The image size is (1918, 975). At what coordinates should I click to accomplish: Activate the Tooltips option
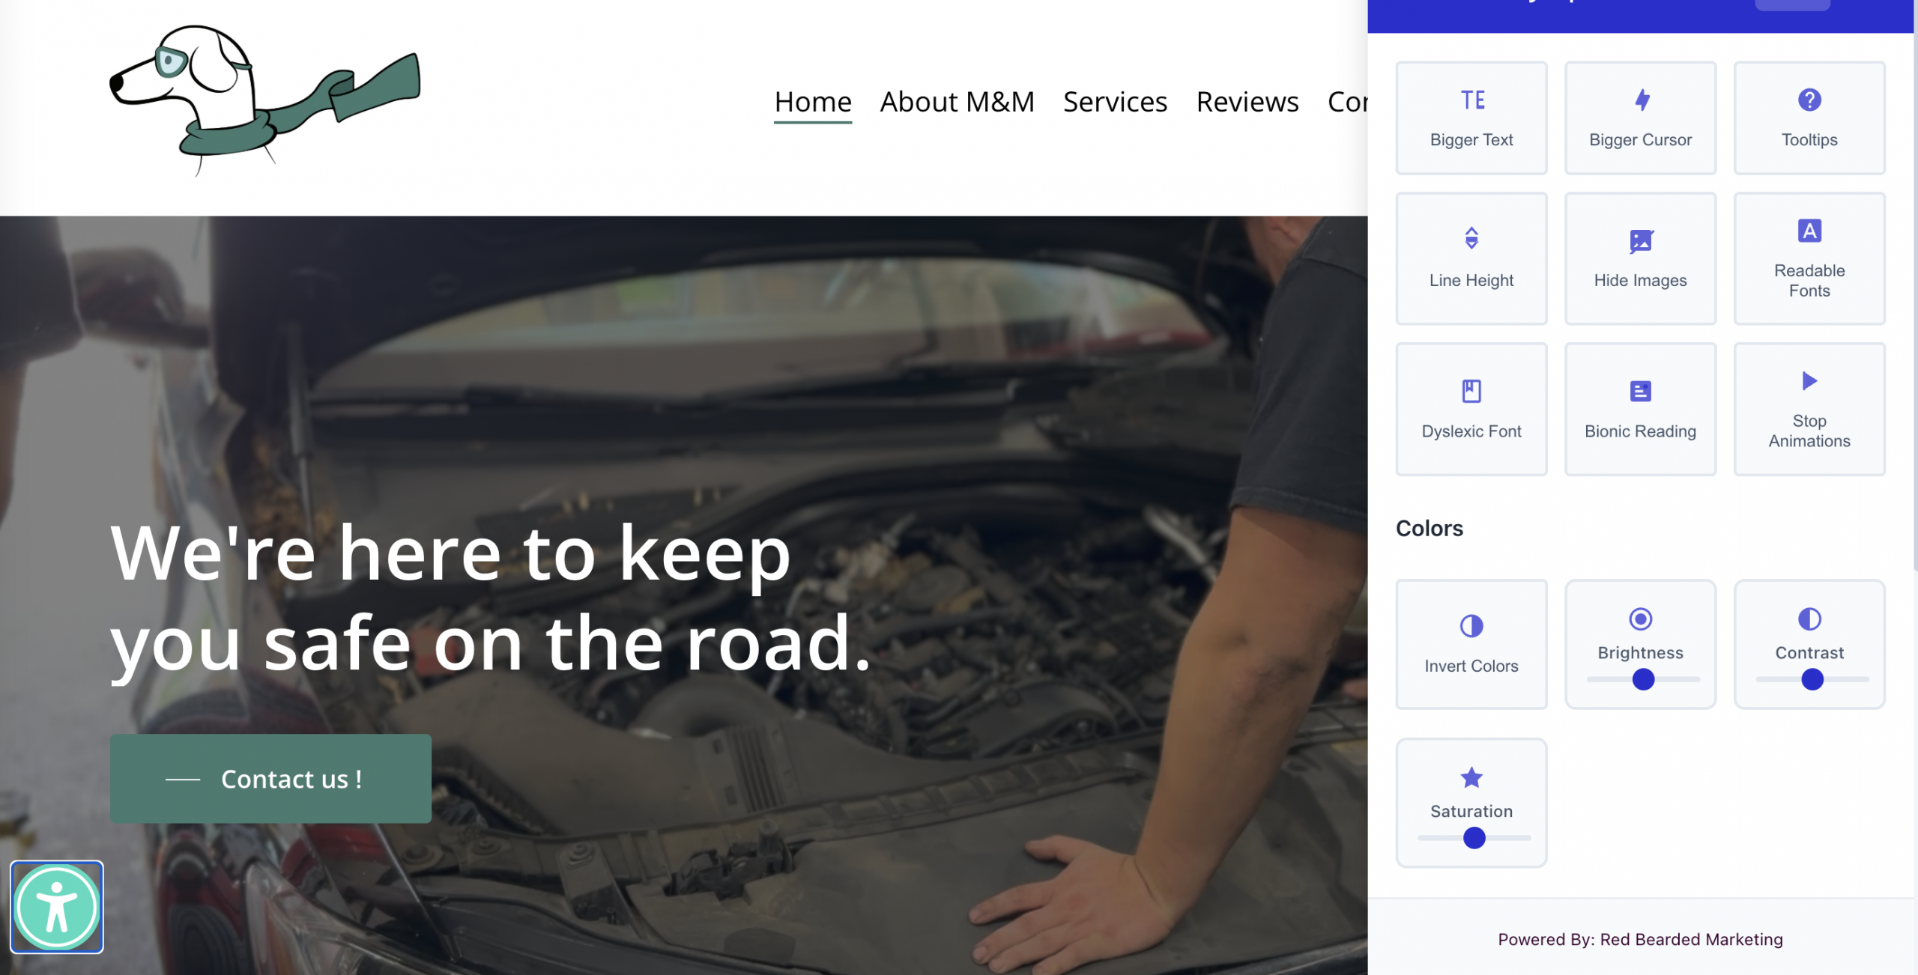point(1809,118)
